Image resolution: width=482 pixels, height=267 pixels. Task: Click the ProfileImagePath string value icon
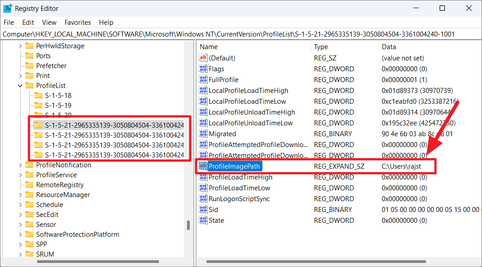point(203,166)
